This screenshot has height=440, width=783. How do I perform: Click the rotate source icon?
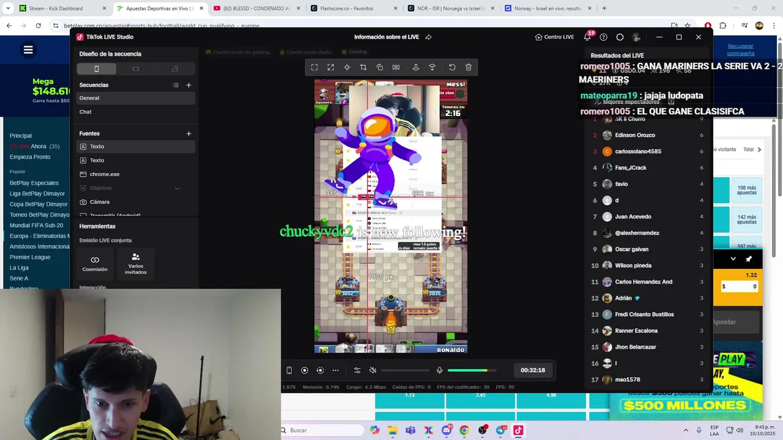click(x=380, y=67)
